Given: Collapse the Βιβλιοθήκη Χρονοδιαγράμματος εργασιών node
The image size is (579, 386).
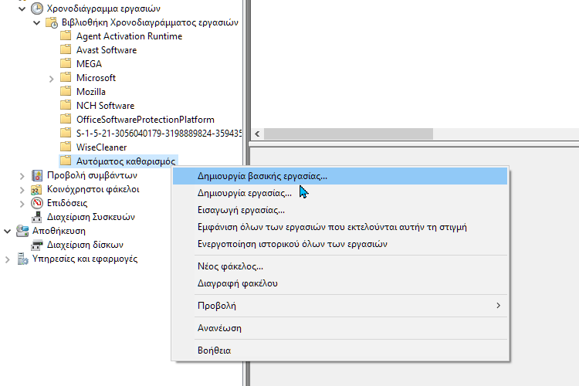Looking at the screenshot, I should pyautogui.click(x=36, y=22).
